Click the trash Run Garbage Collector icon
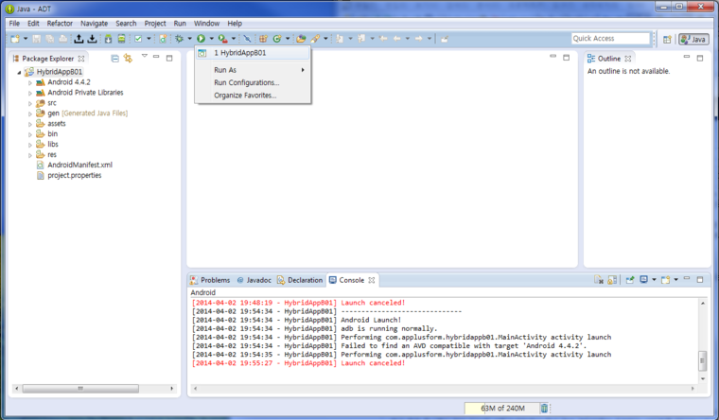 point(544,408)
